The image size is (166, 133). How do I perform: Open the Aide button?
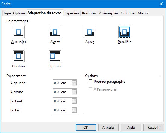click(131, 127)
